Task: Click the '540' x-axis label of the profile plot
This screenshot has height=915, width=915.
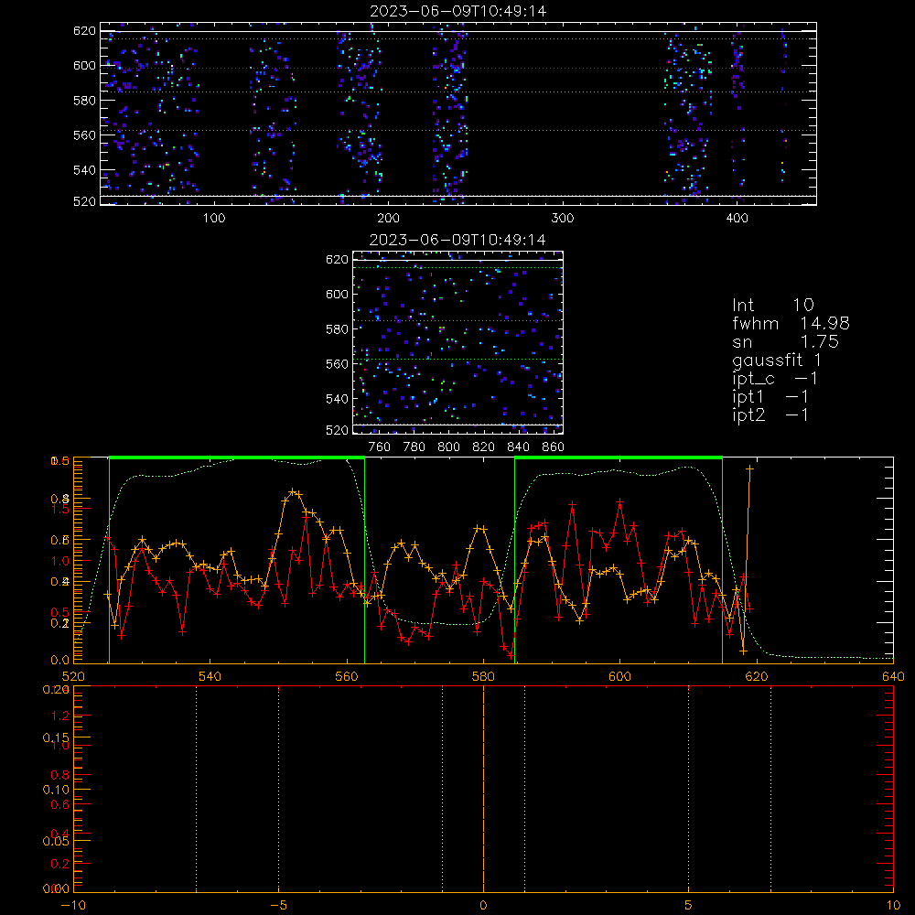Action: pyautogui.click(x=210, y=676)
